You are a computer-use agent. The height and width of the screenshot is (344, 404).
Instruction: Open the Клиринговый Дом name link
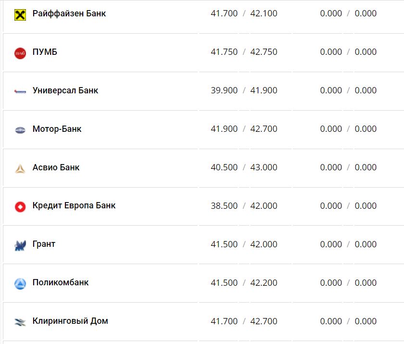coord(70,321)
